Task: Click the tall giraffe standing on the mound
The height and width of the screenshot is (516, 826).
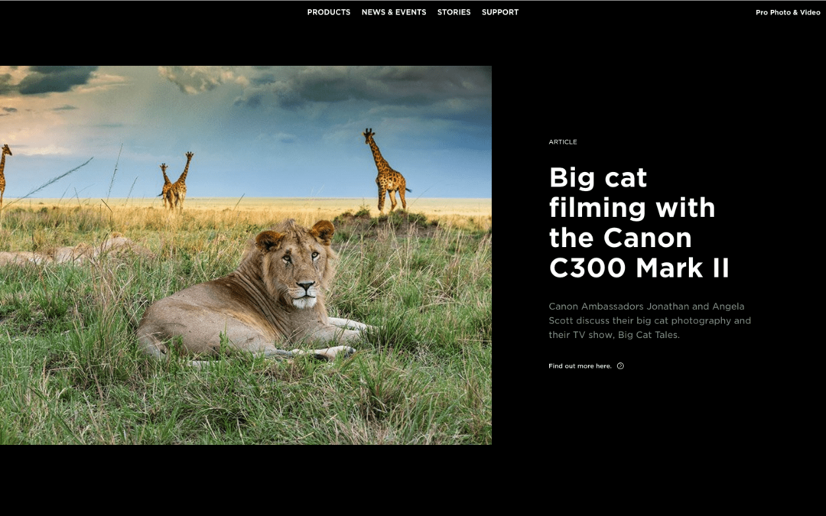Action: tap(386, 170)
